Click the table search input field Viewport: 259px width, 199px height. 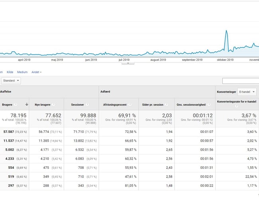pyautogui.click(x=241, y=81)
